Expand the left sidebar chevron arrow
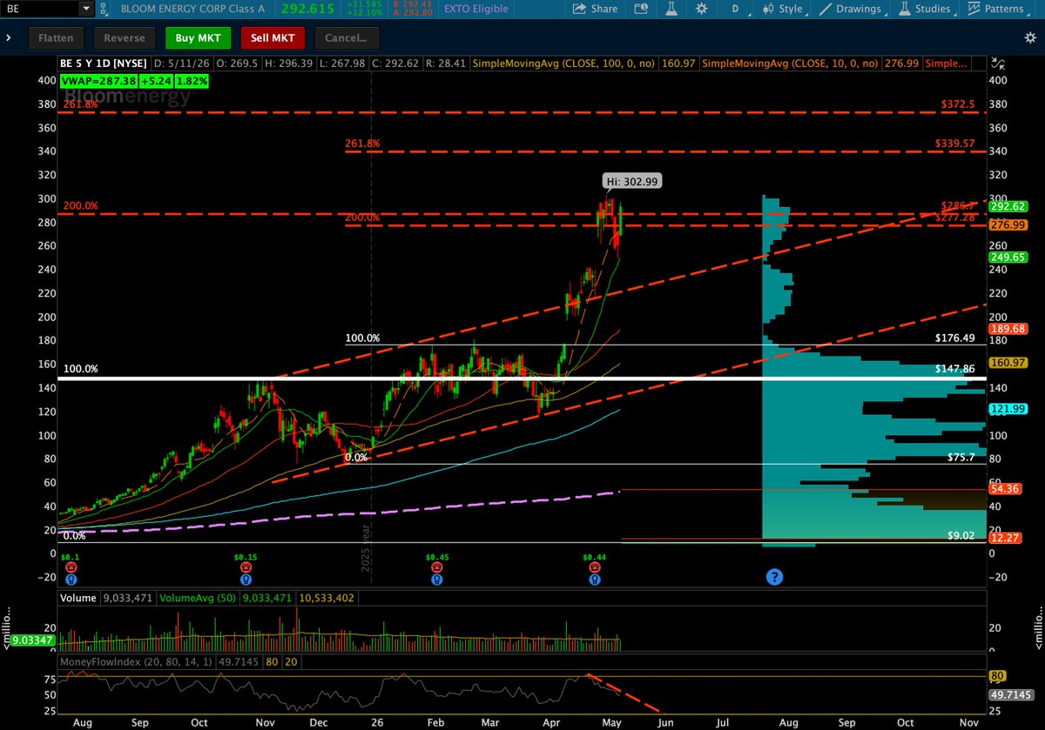Image resolution: width=1045 pixels, height=730 pixels. click(x=8, y=38)
